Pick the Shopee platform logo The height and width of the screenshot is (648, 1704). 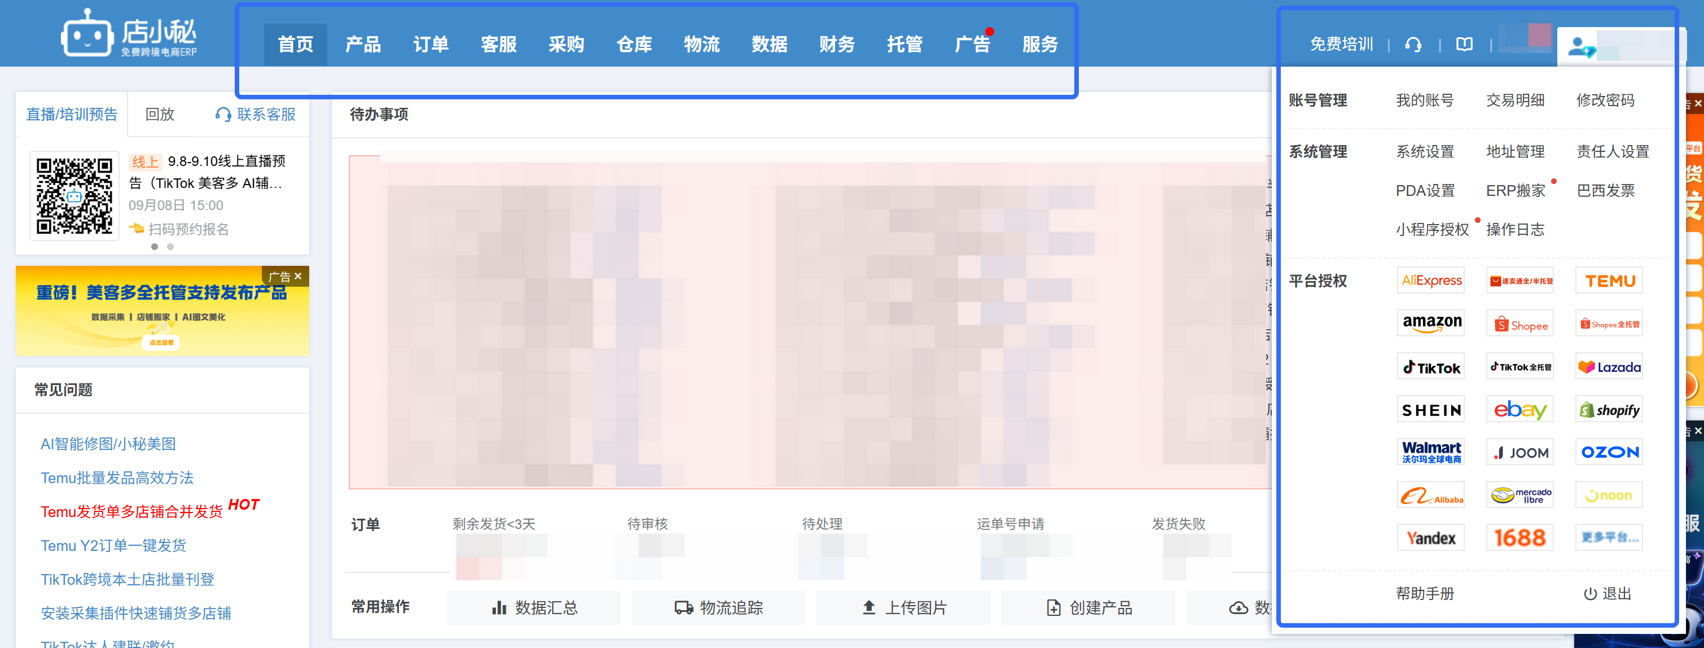tap(1520, 323)
